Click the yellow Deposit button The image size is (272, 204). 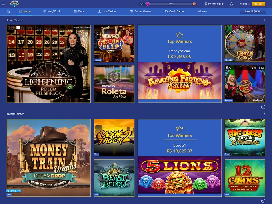pos(258,4)
